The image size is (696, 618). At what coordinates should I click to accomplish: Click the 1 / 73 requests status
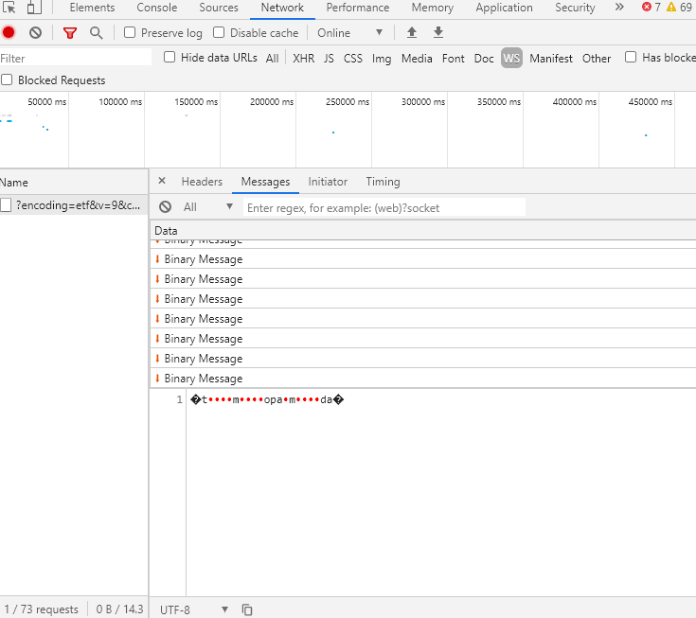42,609
